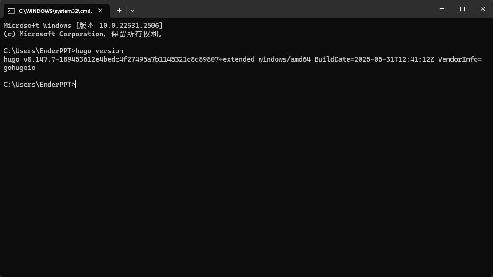
Task: Select the C:\WINDOWS\system32\cmd tab
Action: 55,11
